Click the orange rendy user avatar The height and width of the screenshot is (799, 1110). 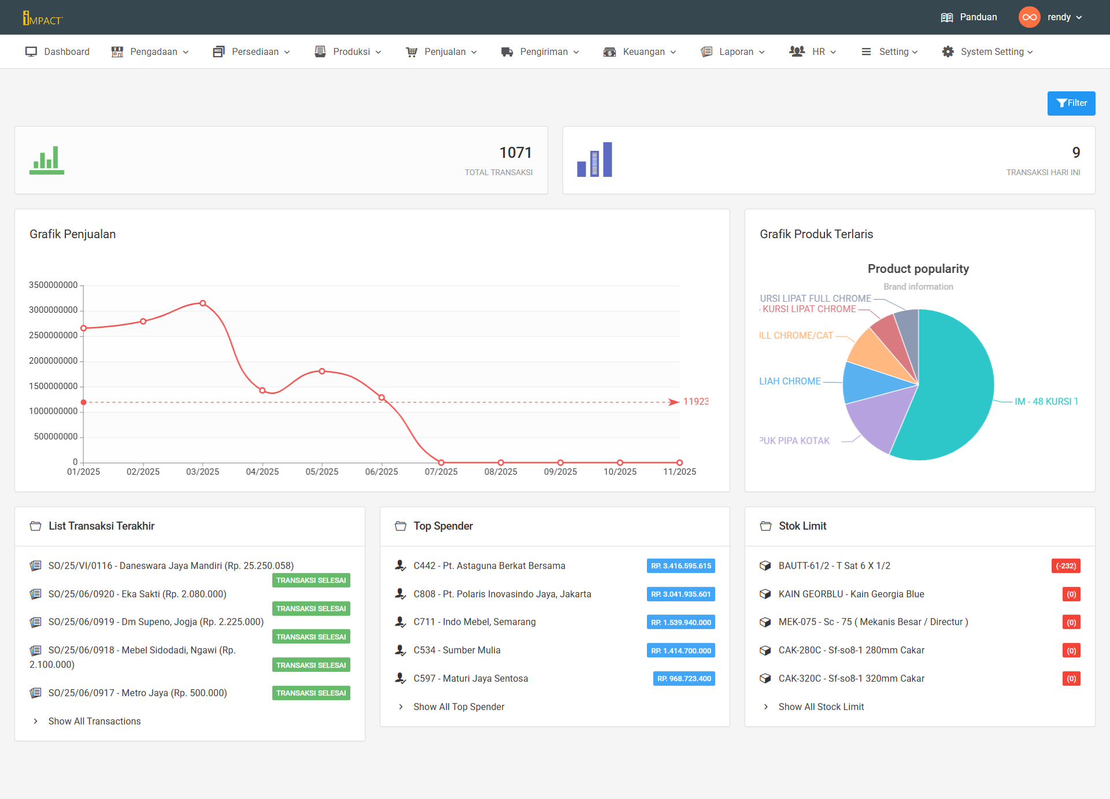(x=1029, y=17)
